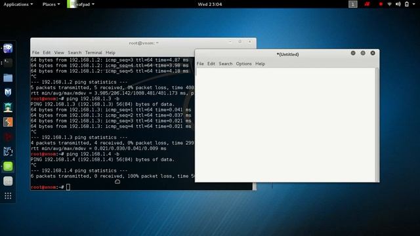Click the 'rtt min/avg/max/mdev = 0.021/0.030' line
Viewport: 420px width, 236px height.
[x=98, y=149]
